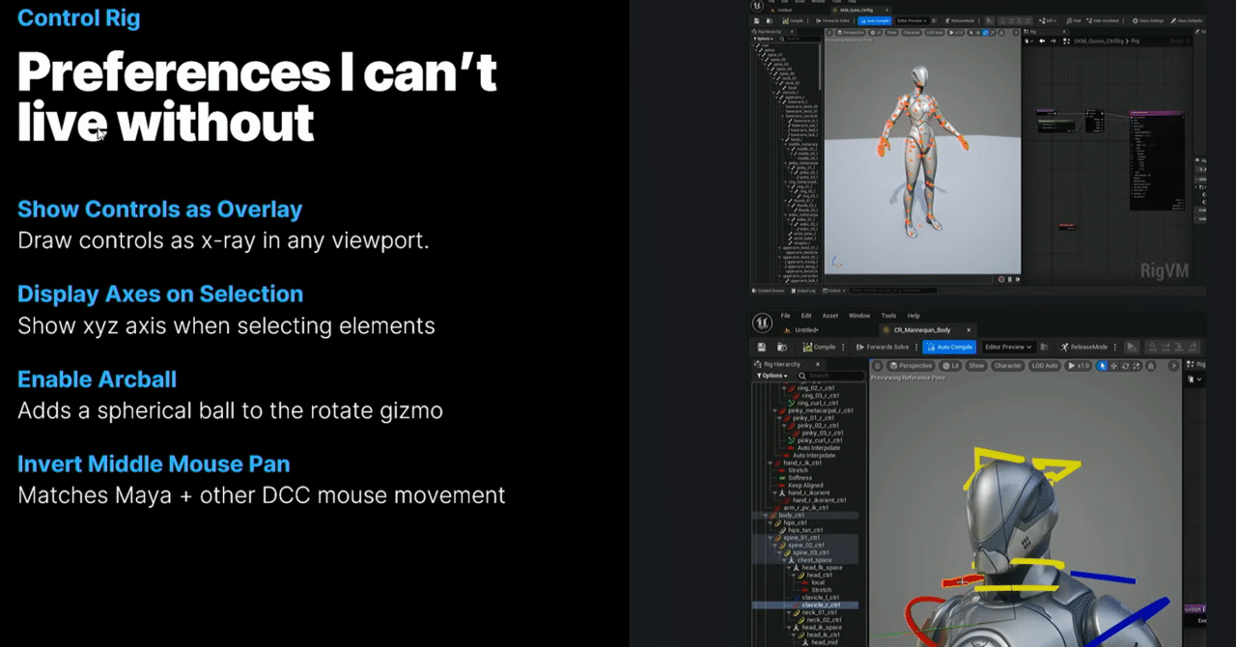This screenshot has width=1236, height=647.
Task: Click the x1.0 playback speed control
Action: pos(1081,366)
